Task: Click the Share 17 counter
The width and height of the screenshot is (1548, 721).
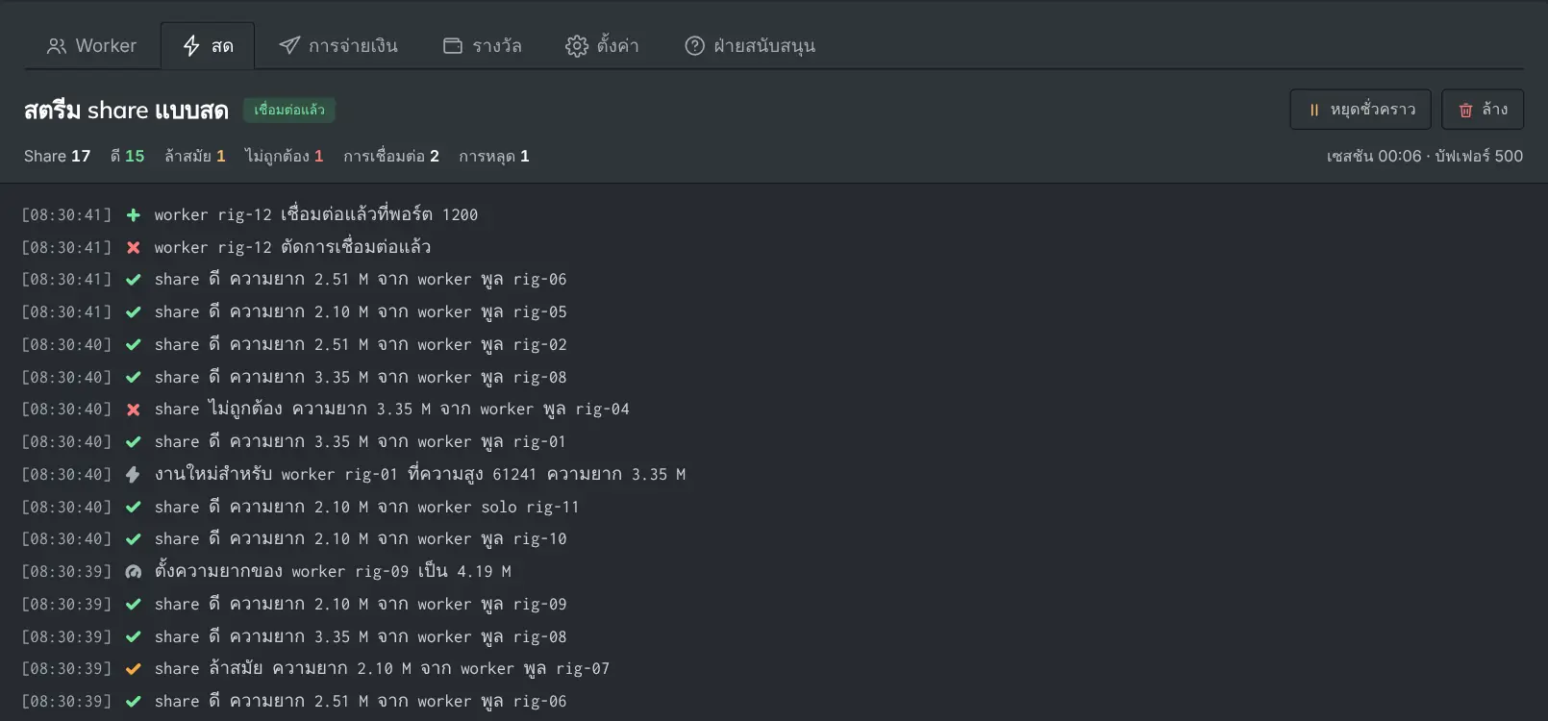Action: pos(58,156)
